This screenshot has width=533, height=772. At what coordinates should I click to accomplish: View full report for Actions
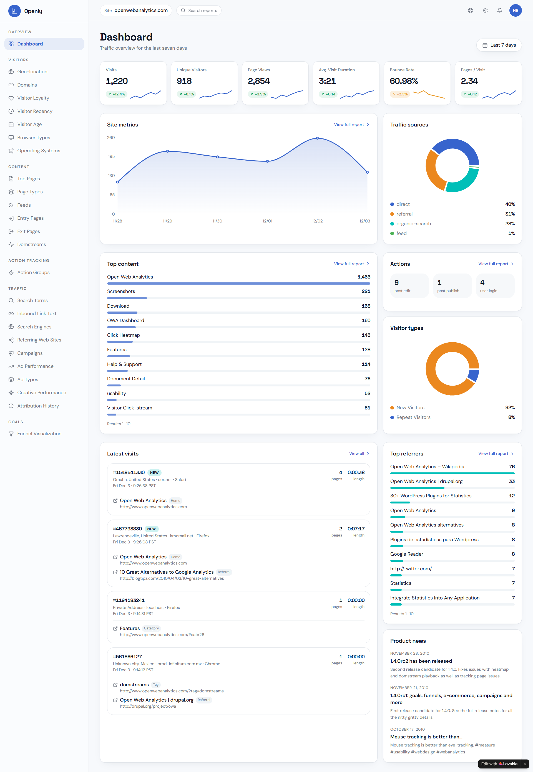(x=496, y=264)
